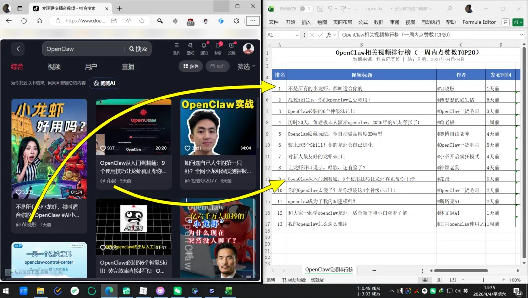Screen dimensions: 528x298
Task: Switch Douyin results to 单列 layout
Action: pos(218,66)
